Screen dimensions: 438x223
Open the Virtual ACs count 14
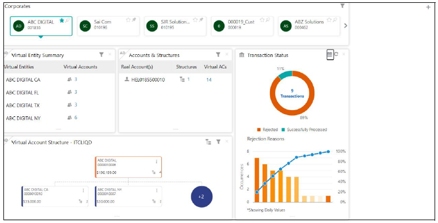pos(208,80)
